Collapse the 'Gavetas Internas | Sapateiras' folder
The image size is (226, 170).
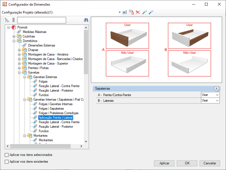(x=25, y=100)
